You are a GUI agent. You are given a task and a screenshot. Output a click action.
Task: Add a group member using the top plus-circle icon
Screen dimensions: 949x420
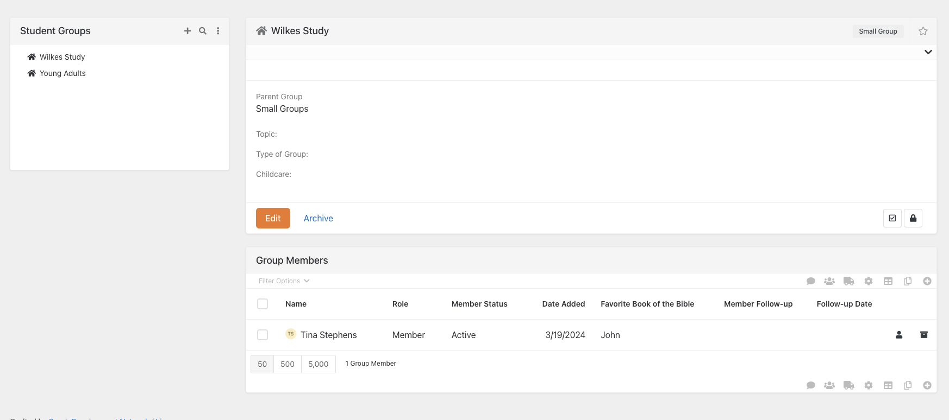click(927, 281)
